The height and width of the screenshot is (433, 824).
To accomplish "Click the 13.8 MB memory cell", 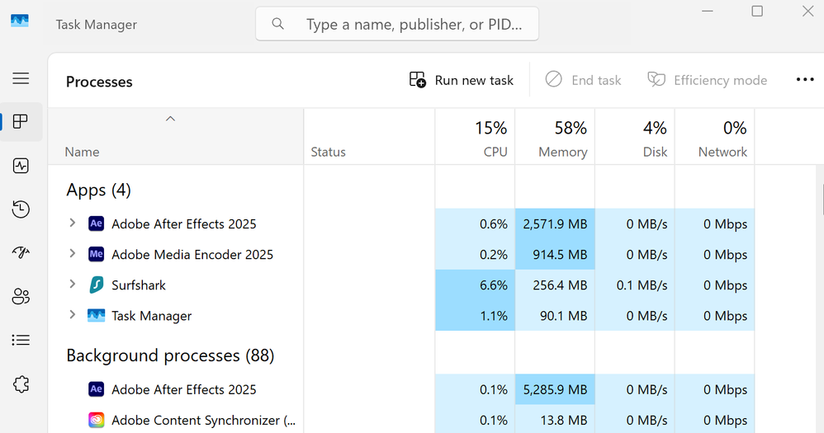I will [x=555, y=420].
